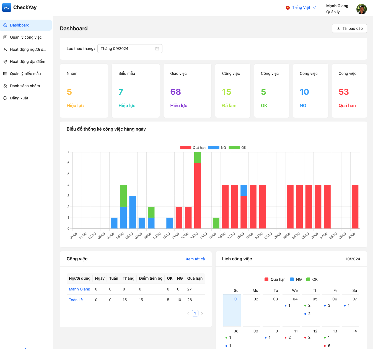This screenshot has width=373, height=349.
Task: Open Quản lý công việc menu item
Action: 26,37
